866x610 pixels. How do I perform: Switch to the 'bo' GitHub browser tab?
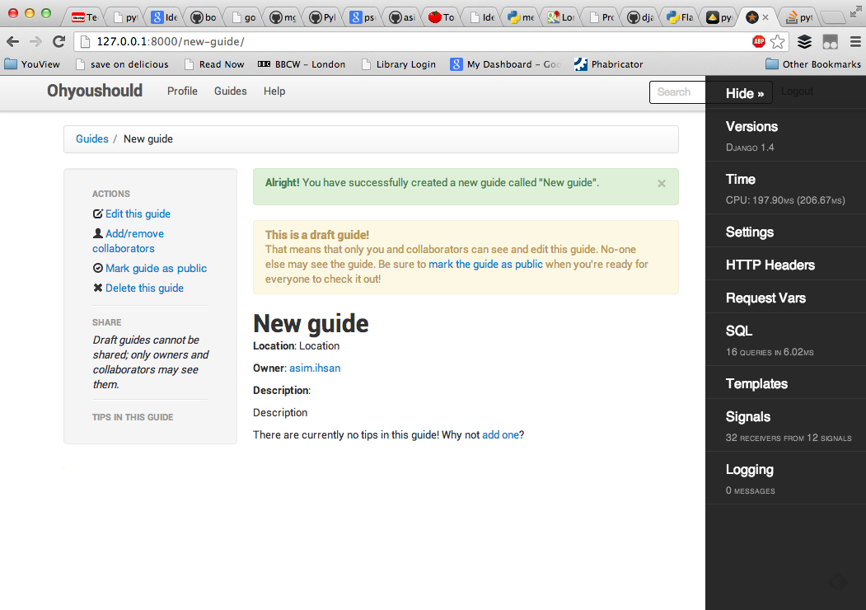(204, 17)
